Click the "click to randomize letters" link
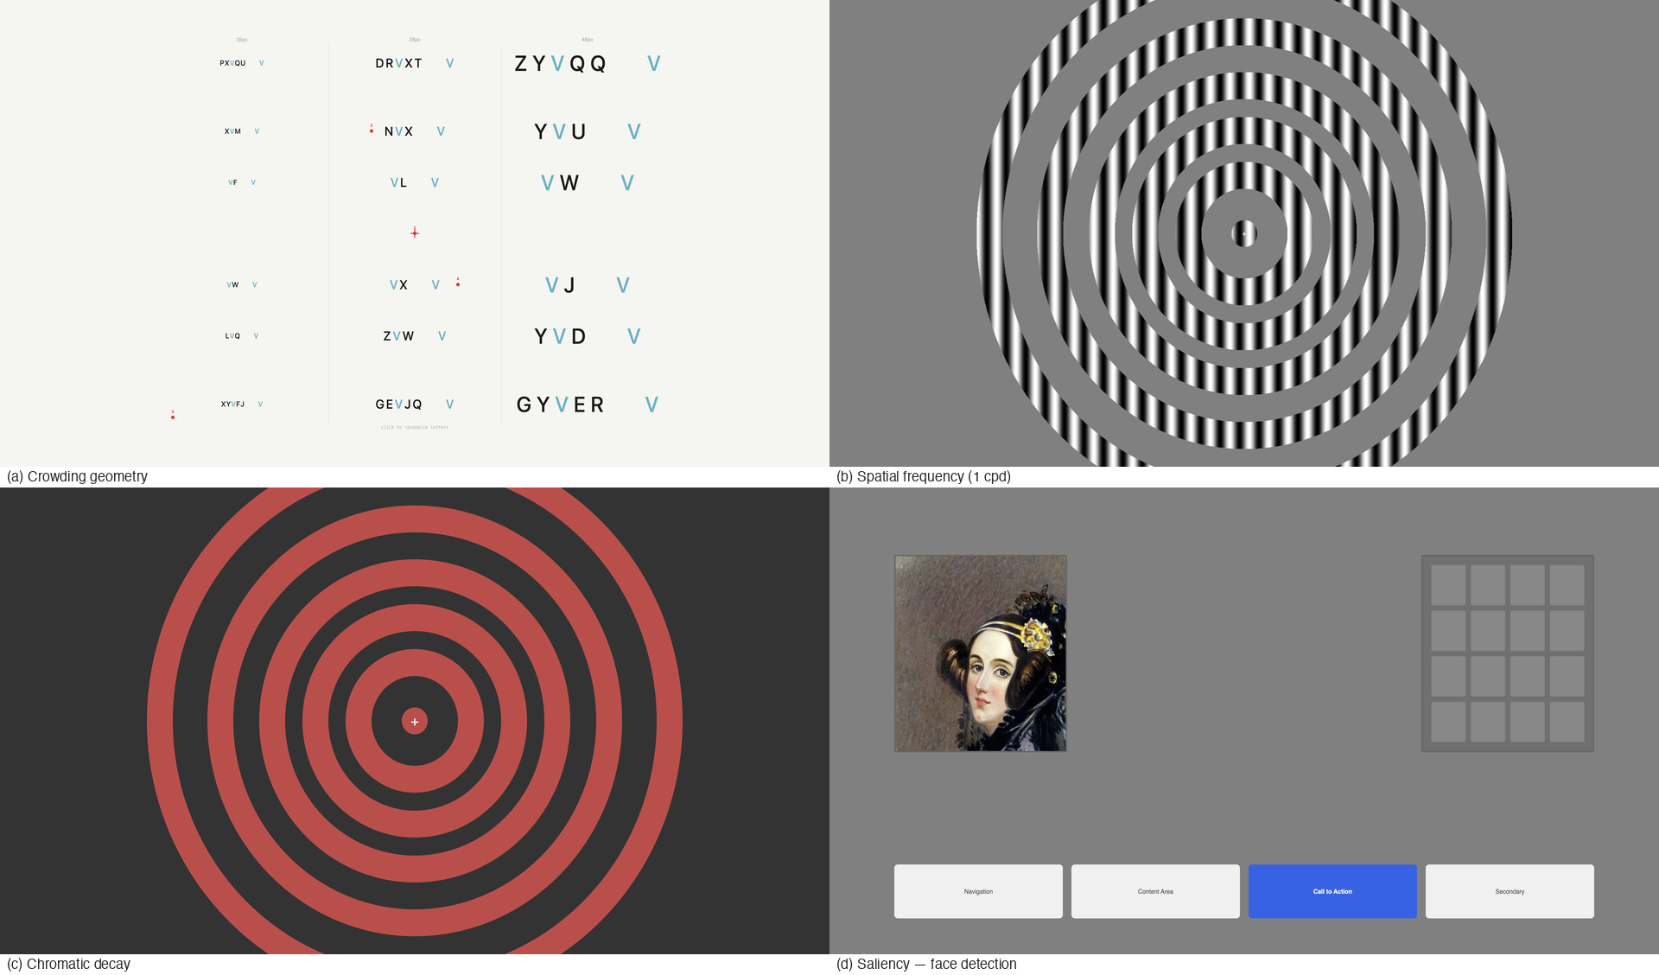 pos(414,426)
